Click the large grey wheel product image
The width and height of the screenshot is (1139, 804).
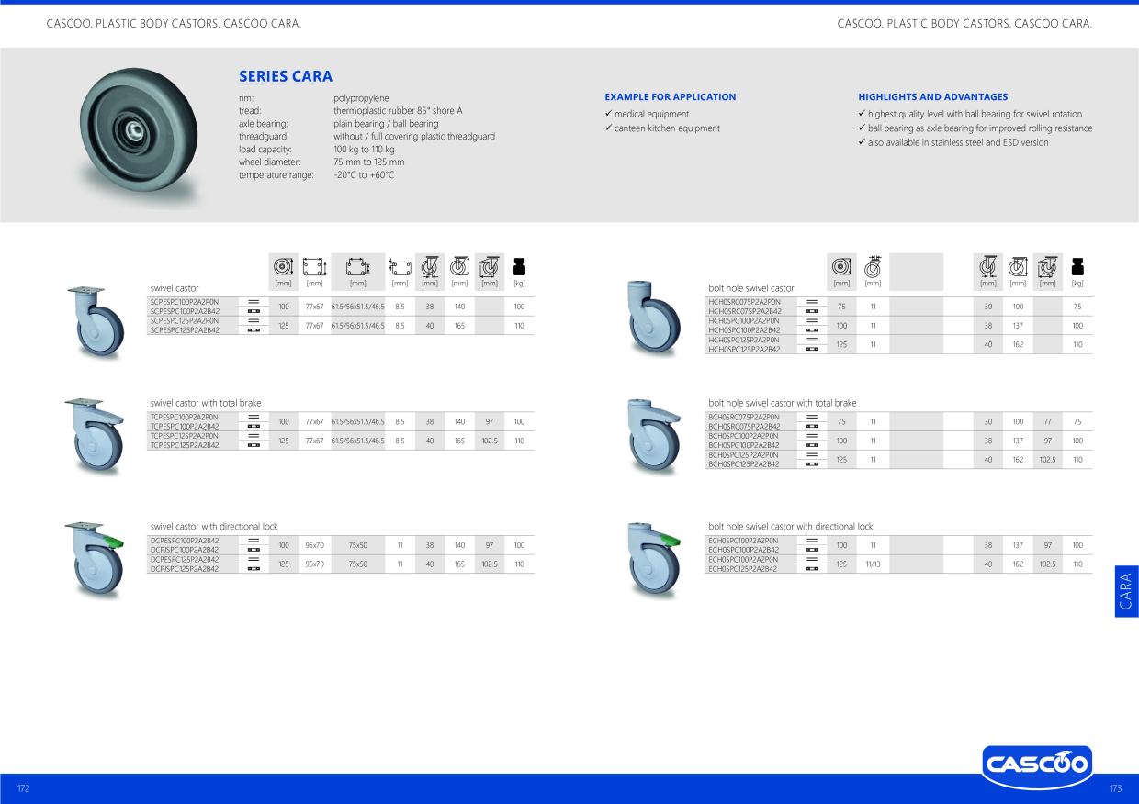pyautogui.click(x=138, y=134)
